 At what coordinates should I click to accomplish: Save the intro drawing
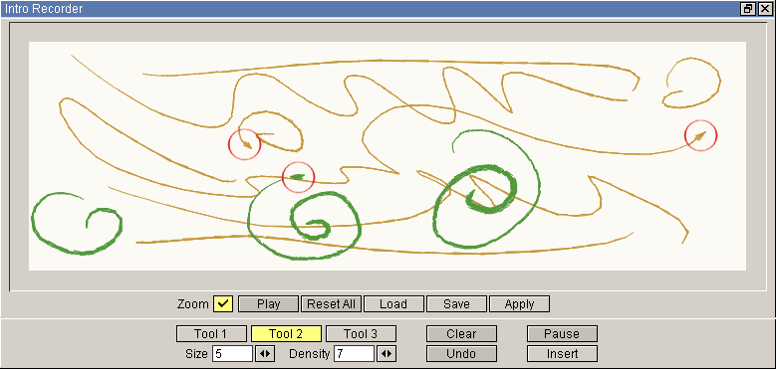[456, 304]
